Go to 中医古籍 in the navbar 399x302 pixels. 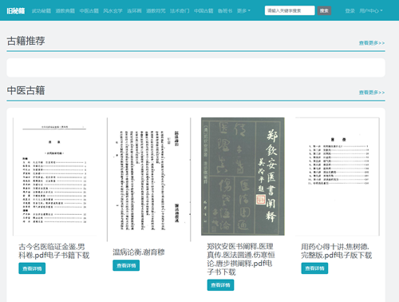[x=89, y=11]
